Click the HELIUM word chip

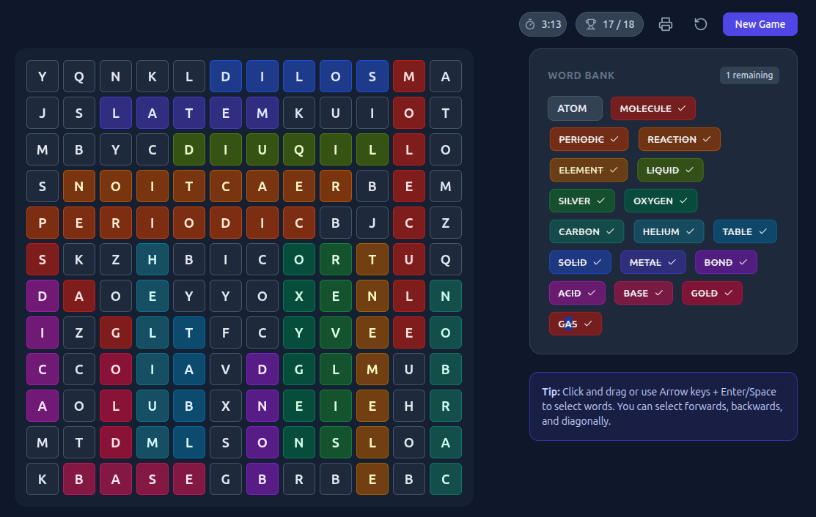(x=668, y=231)
